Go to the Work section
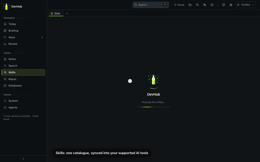Image resolution: width=260 pixels, height=162 pixels. coord(23,37)
